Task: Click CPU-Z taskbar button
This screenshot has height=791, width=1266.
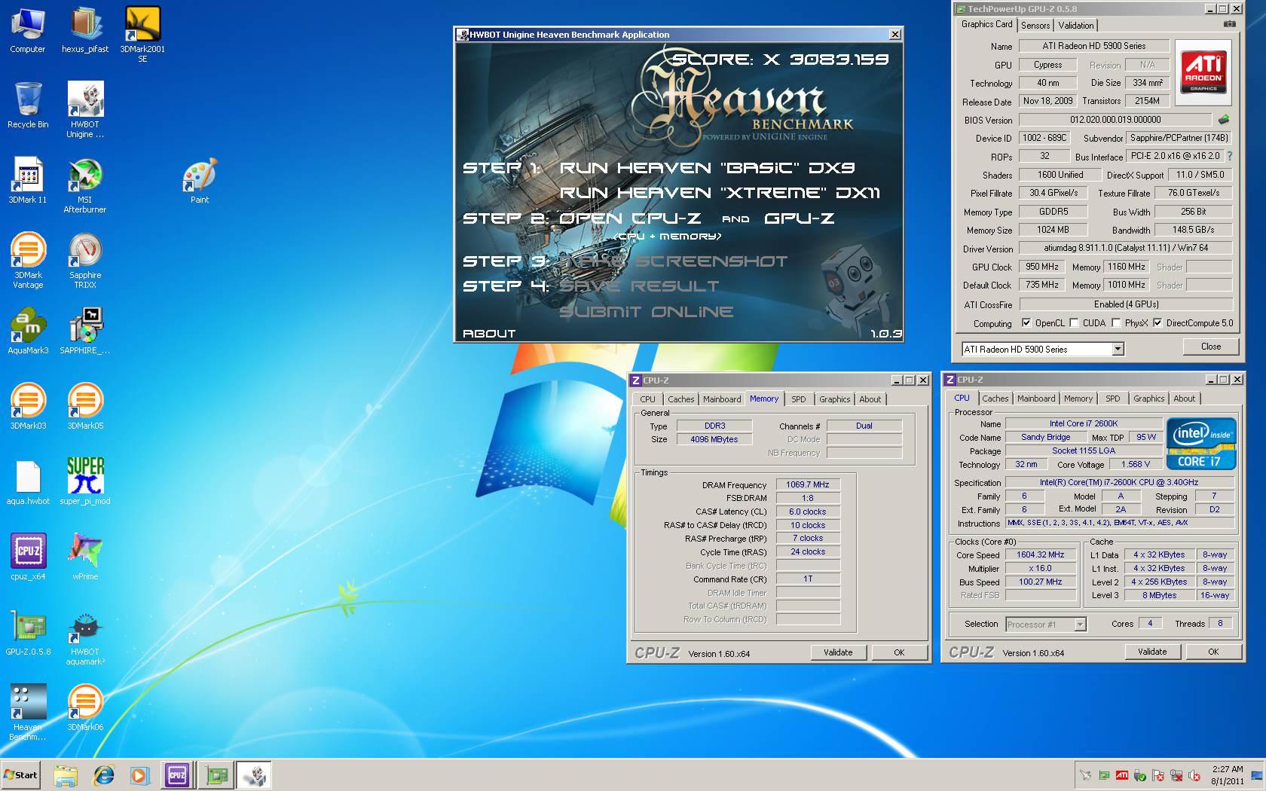Action: click(x=178, y=775)
